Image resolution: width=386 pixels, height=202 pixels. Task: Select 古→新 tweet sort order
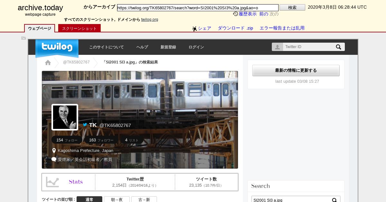click(x=144, y=199)
